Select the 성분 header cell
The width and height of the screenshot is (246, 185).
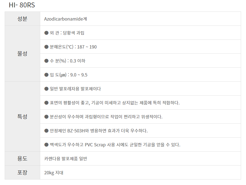pyautogui.click(x=23, y=19)
